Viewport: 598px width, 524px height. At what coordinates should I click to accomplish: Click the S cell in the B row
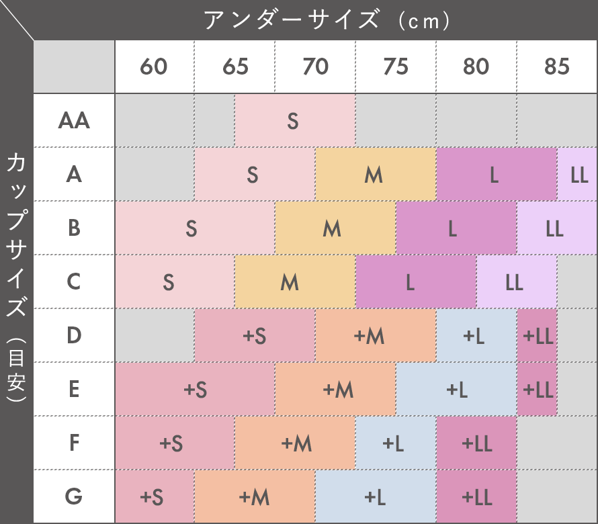(x=195, y=228)
